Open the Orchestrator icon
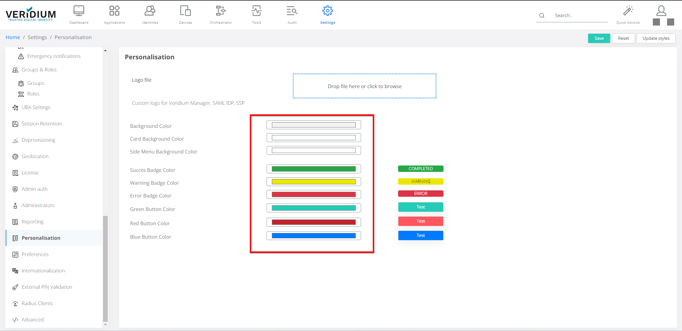This screenshot has height=331, width=682. click(x=221, y=11)
